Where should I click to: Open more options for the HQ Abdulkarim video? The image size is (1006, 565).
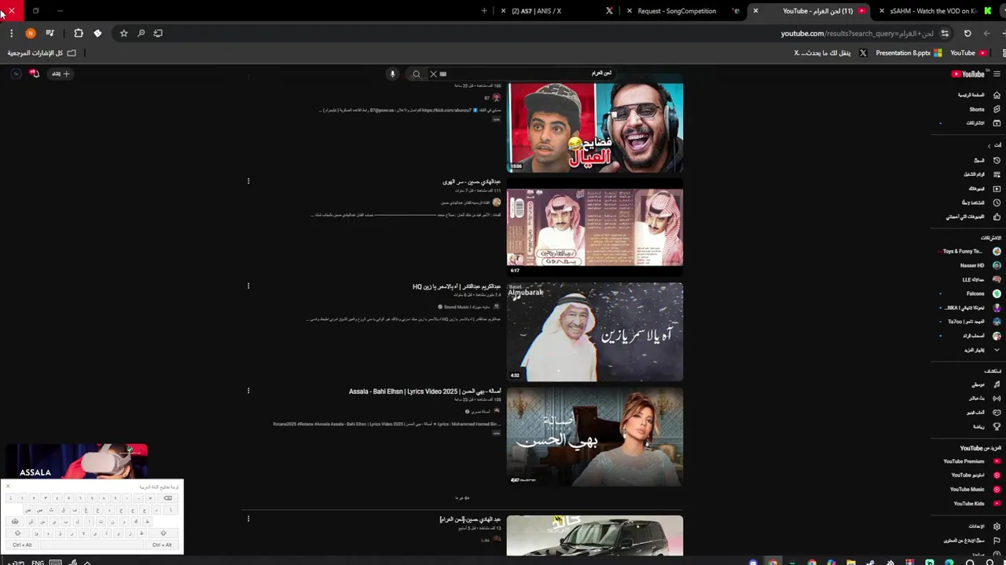pyautogui.click(x=248, y=286)
